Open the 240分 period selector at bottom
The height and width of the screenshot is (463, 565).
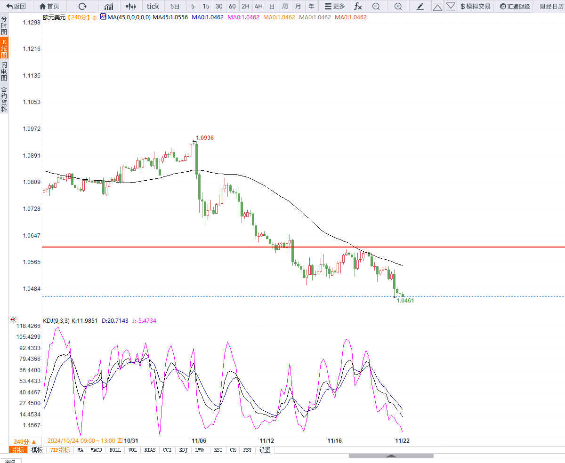pos(24,441)
